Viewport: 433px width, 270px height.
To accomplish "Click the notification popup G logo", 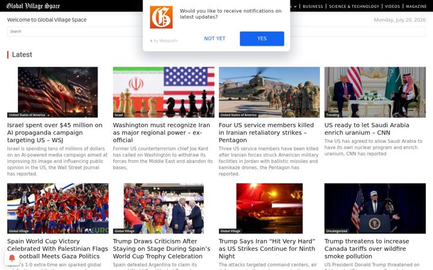I will (161, 17).
